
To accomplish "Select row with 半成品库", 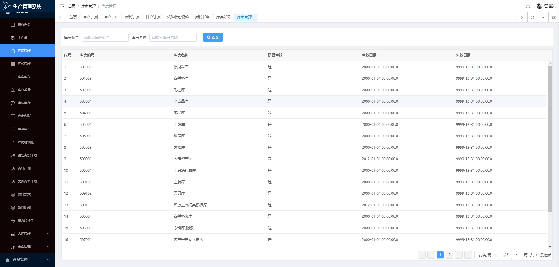I will 304,101.
